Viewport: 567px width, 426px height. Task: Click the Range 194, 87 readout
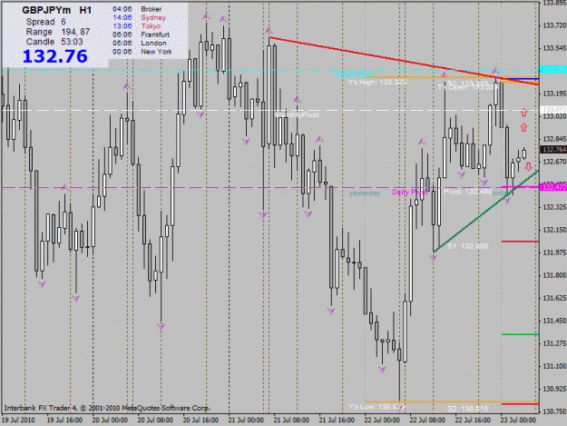[x=58, y=32]
